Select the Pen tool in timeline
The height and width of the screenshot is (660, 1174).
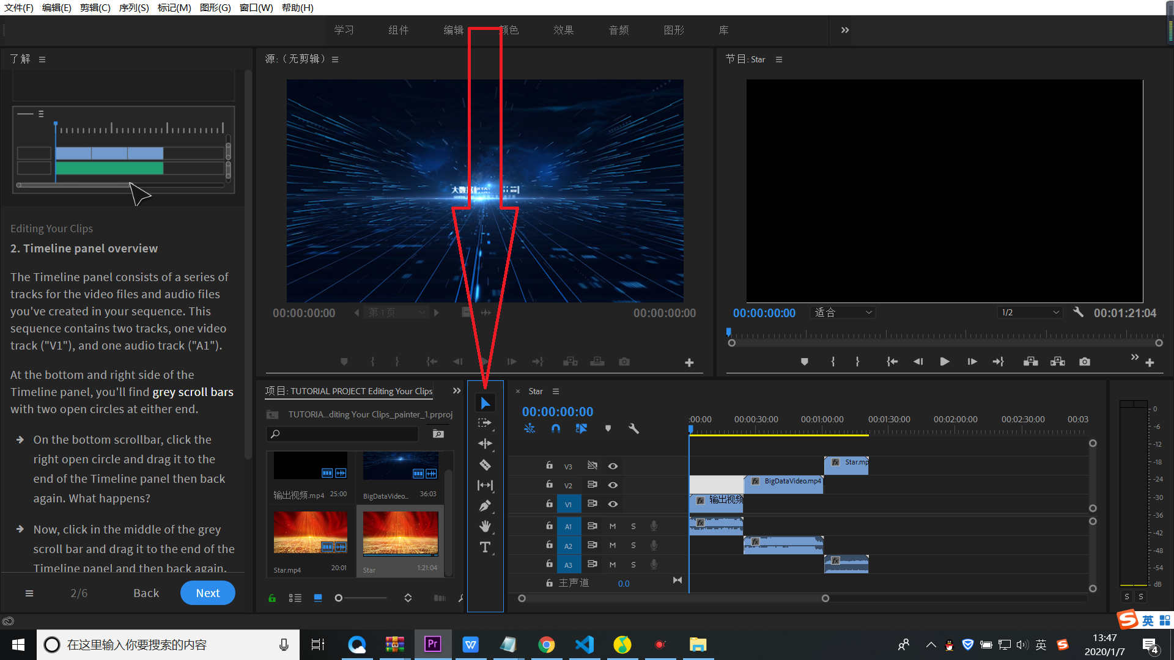pyautogui.click(x=485, y=505)
